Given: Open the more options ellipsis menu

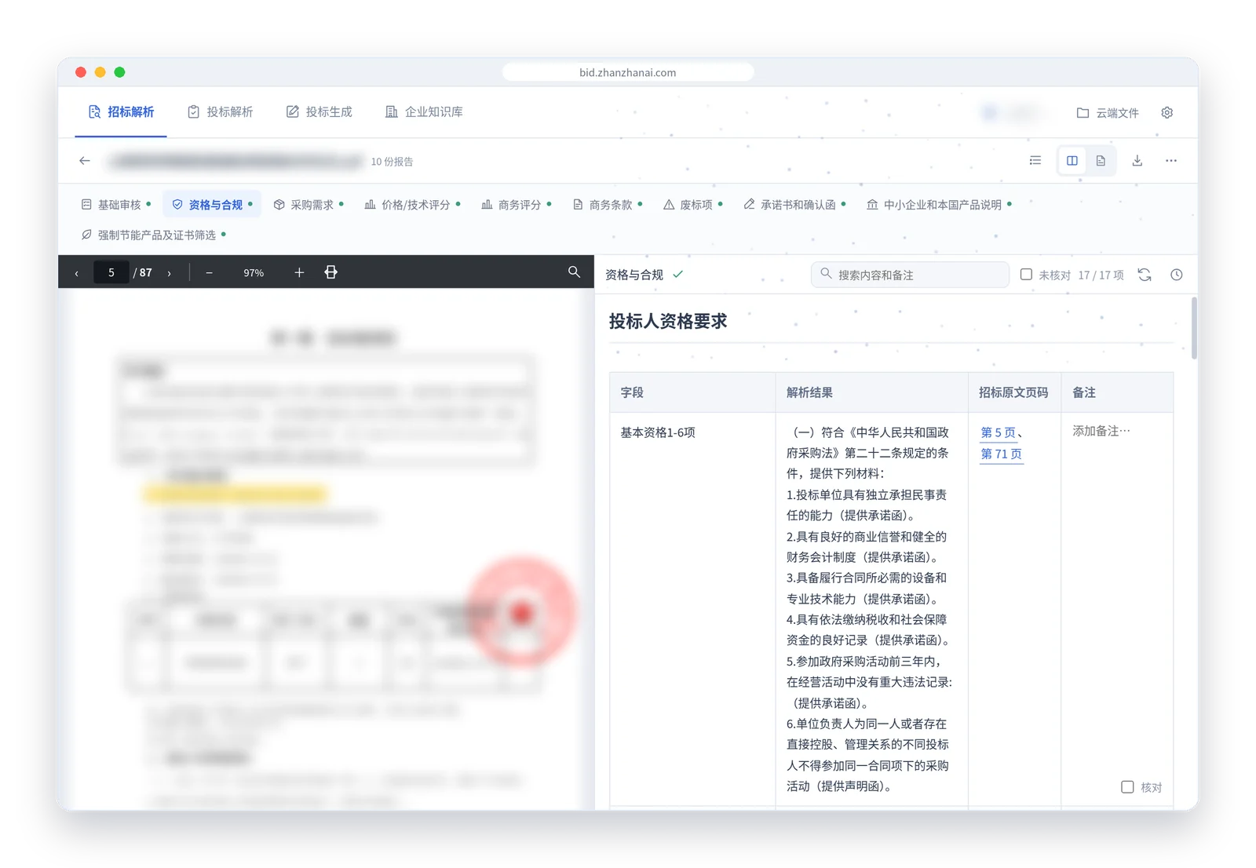Looking at the screenshot, I should click(x=1170, y=160).
